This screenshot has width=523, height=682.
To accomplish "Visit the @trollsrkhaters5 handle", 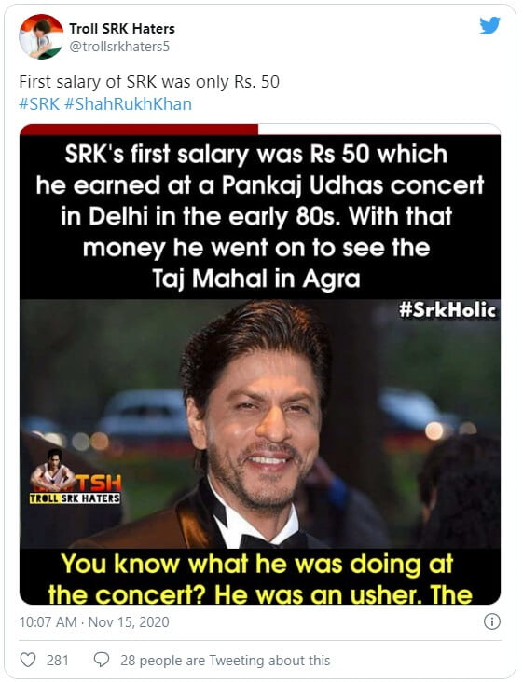I will pyautogui.click(x=119, y=47).
